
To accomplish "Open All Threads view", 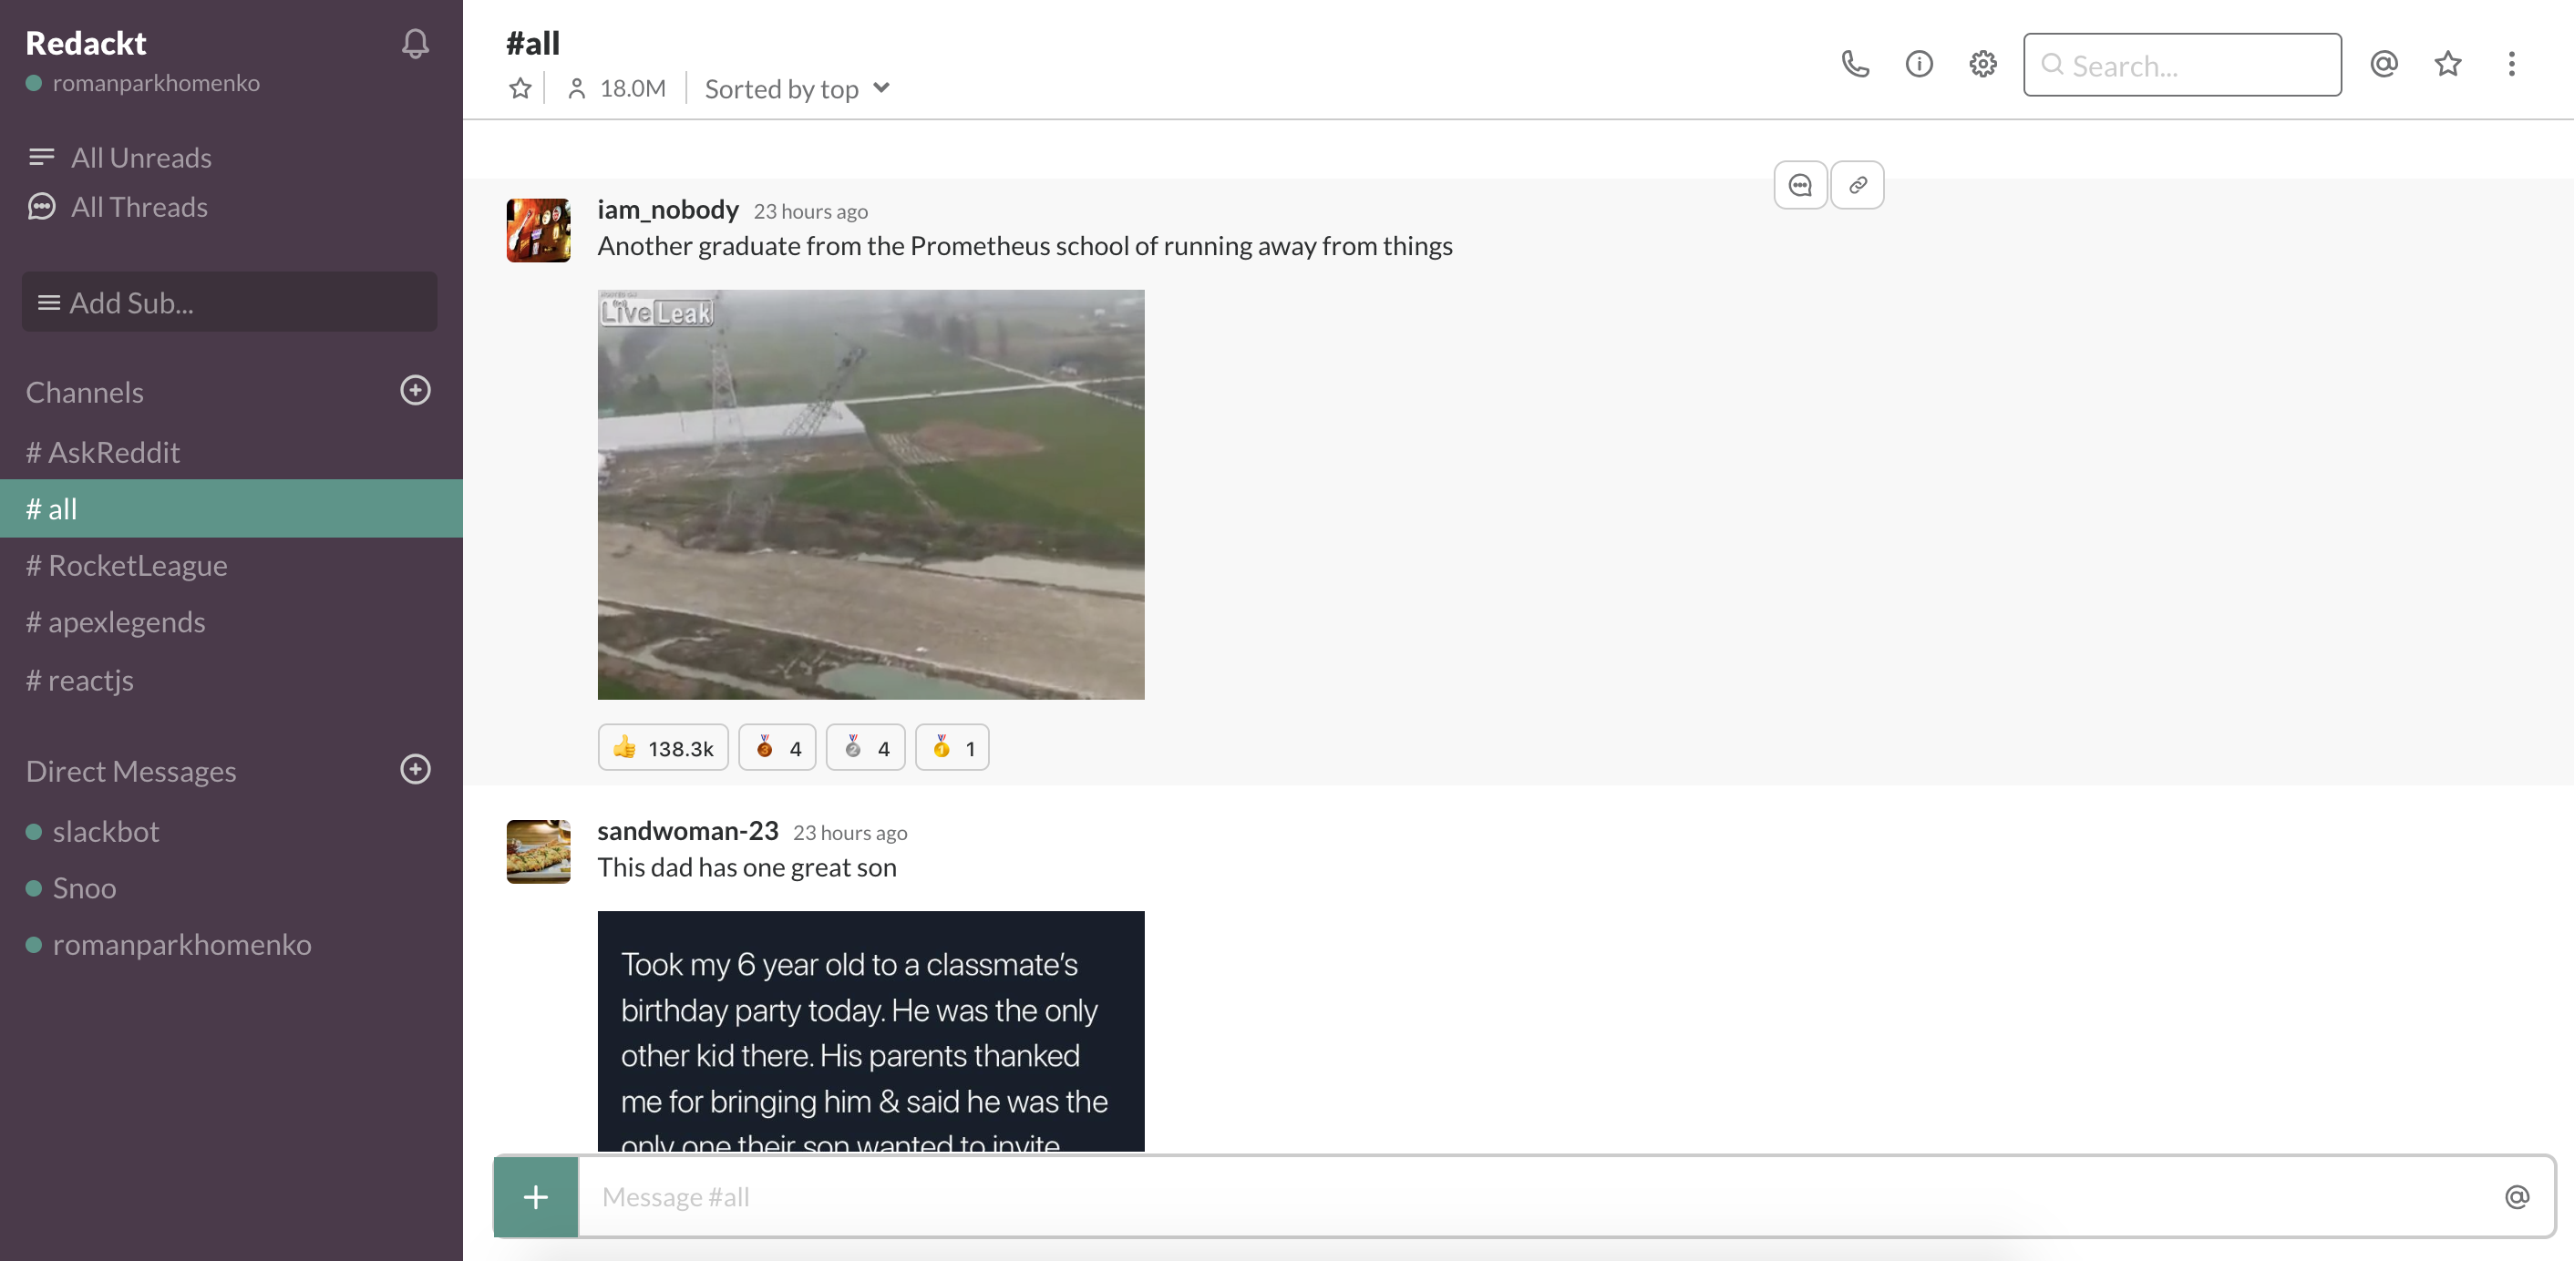I will click(x=139, y=207).
